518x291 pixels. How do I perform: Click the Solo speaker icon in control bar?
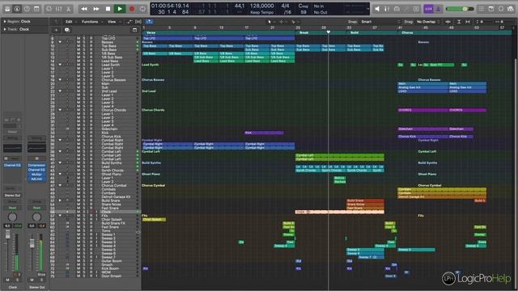coord(377,9)
